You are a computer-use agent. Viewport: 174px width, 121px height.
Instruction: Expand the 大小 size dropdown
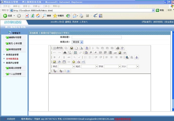138,67
